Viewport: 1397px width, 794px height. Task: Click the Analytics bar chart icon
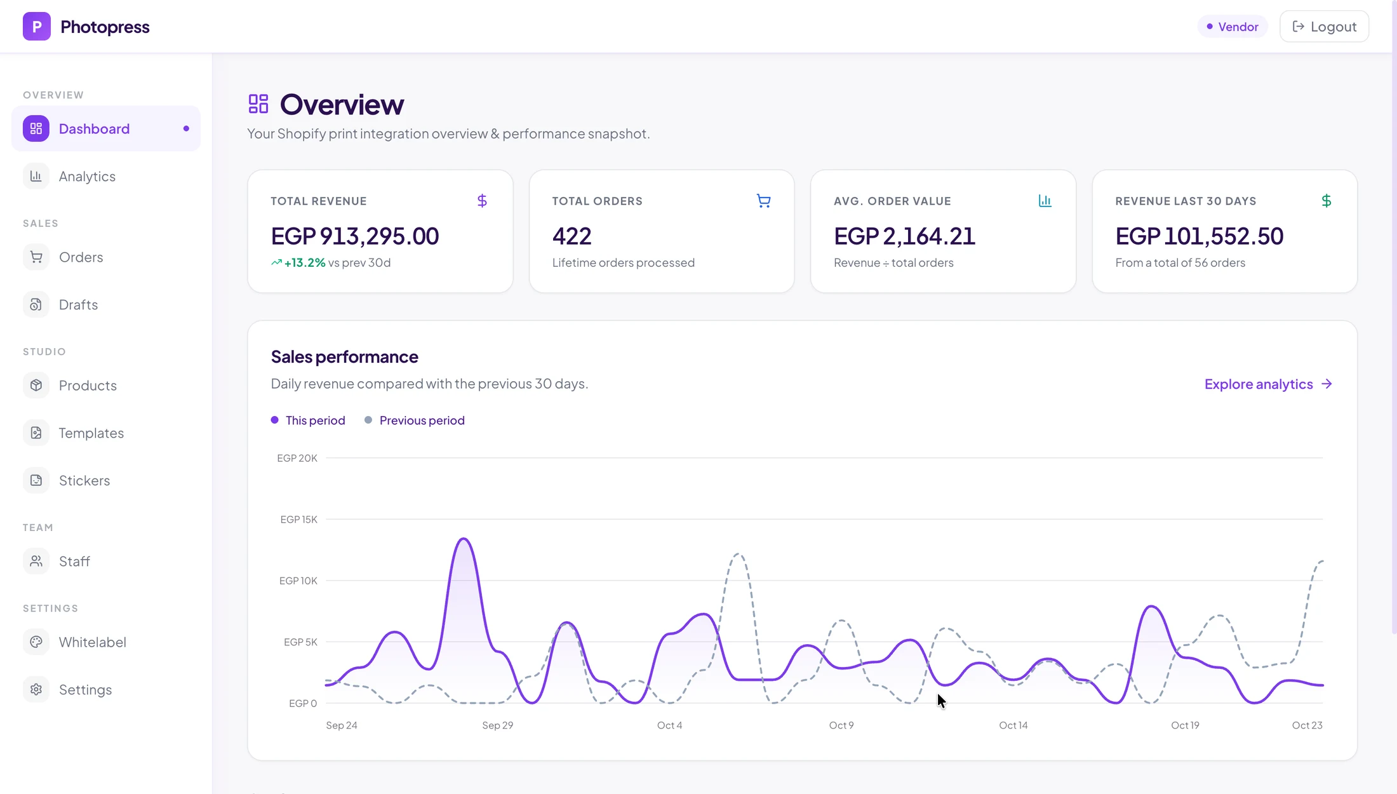pos(36,176)
